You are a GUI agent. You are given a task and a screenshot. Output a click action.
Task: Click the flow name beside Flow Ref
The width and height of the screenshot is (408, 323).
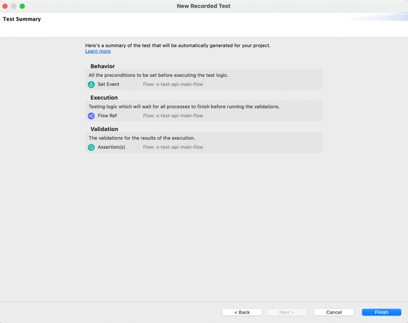(173, 116)
